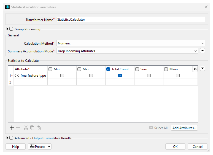Click the Cancel button

[x=198, y=146]
